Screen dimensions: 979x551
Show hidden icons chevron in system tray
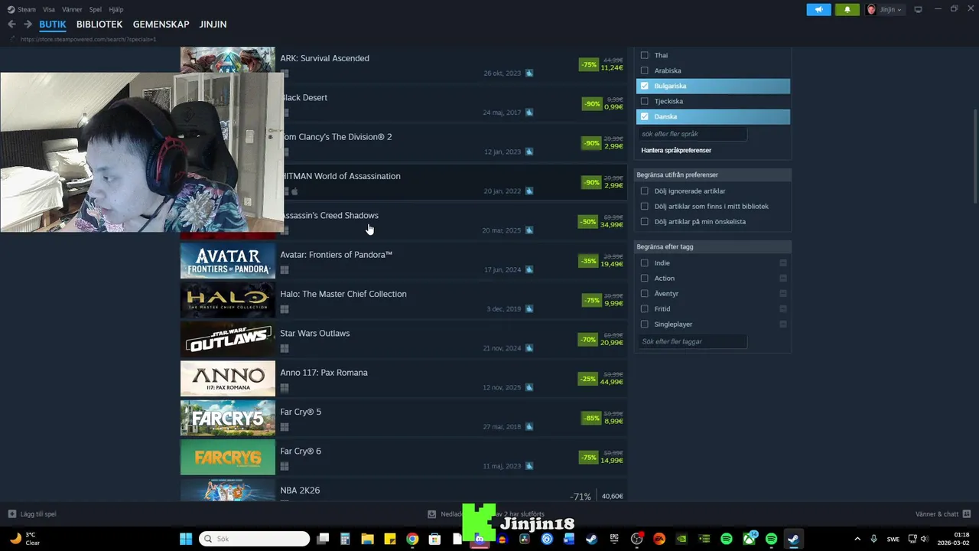click(857, 539)
